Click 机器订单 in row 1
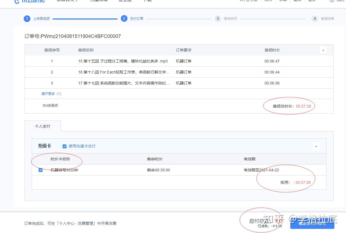 click(184, 61)
